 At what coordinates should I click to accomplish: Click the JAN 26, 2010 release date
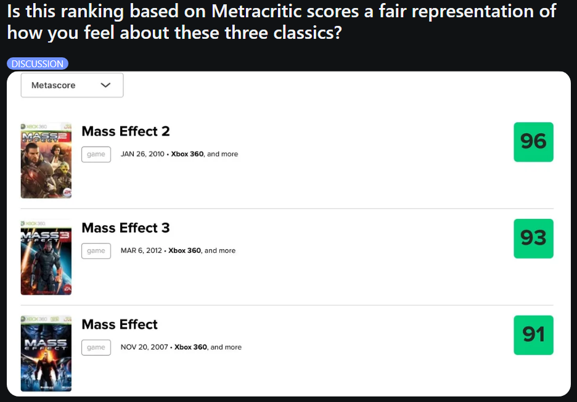click(x=142, y=154)
